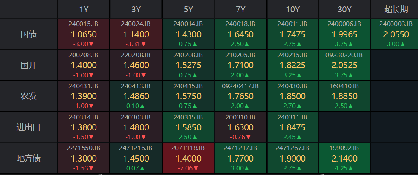Click the 240208.IB bond code
This screenshot has height=175, width=418.
[x=188, y=55]
